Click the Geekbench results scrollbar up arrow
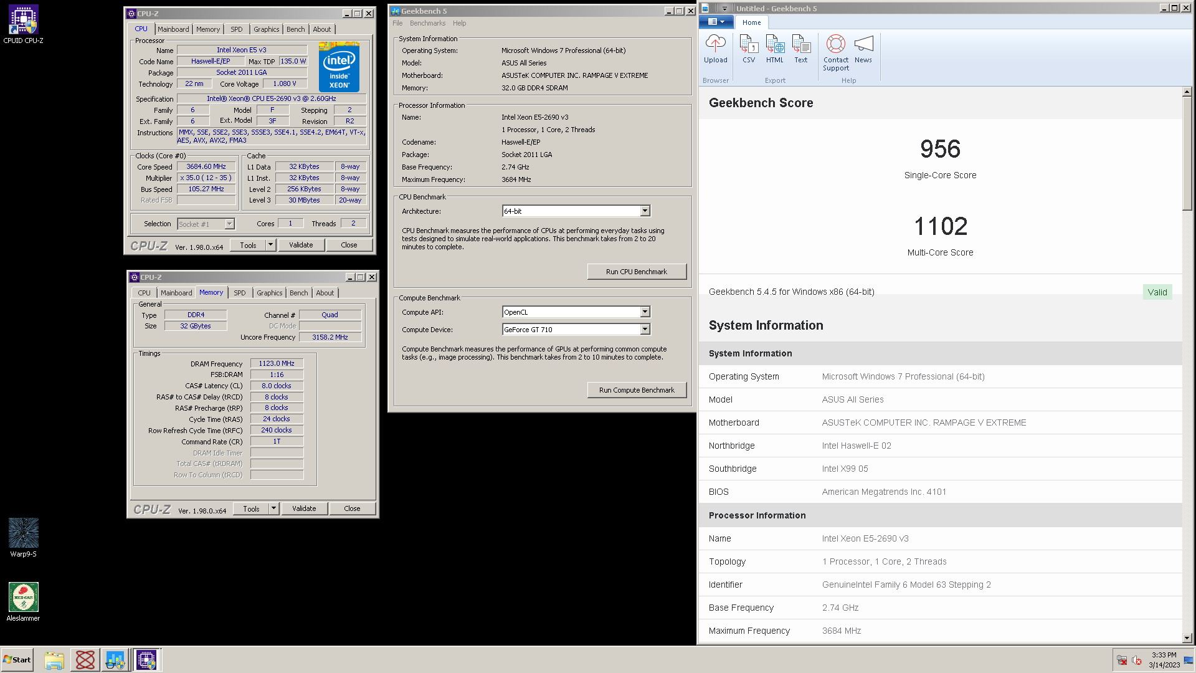This screenshot has width=1196, height=673. coord(1187,92)
